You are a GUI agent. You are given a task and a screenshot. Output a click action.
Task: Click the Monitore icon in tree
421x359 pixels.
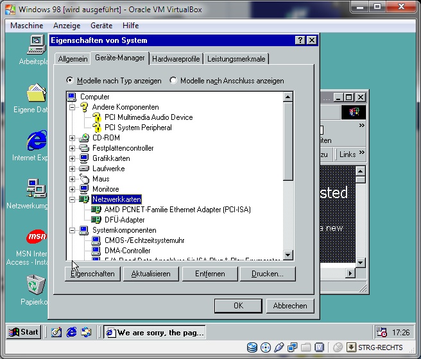coord(84,189)
